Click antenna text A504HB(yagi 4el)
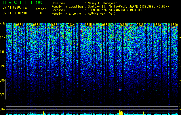 tap(102, 14)
